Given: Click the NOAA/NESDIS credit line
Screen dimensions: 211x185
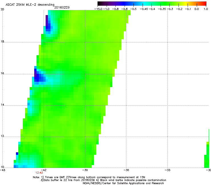Looking at the screenshot, I should coord(123,183).
